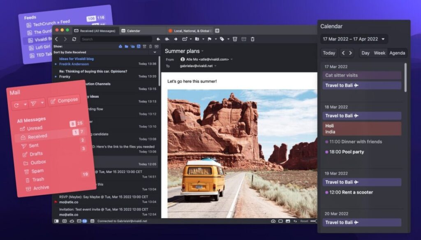The image size is (421, 240).
Task: Click the mail Search input field
Action: coord(116,39)
